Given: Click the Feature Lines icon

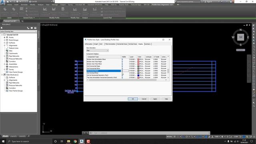Looking at the screenshot, I should pyautogui.click(x=7, y=48).
